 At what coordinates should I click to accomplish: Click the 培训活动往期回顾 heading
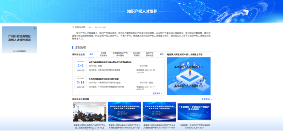[x=80, y=99]
